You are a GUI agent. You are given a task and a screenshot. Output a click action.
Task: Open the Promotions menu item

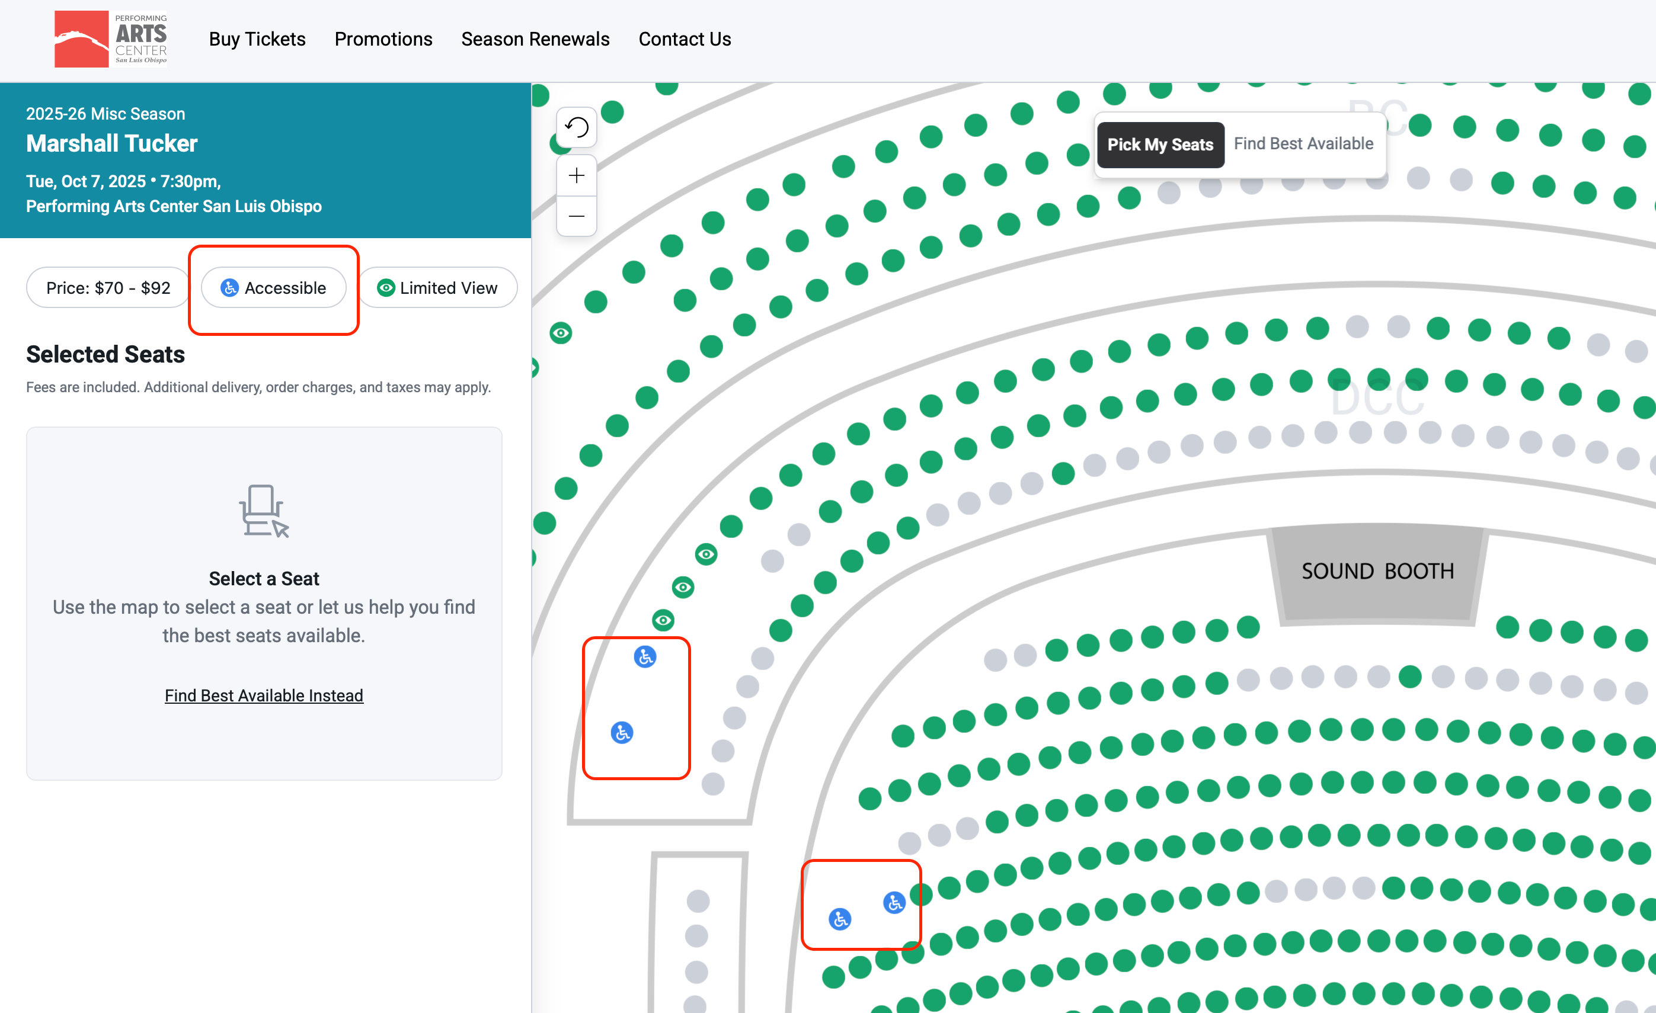point(383,39)
